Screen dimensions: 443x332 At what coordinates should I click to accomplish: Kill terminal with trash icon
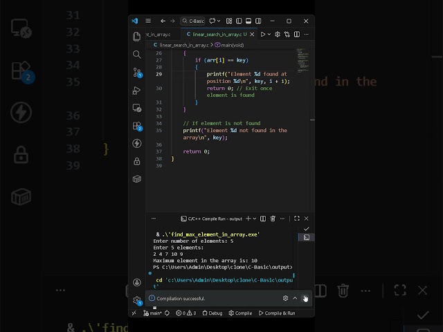pos(273,219)
